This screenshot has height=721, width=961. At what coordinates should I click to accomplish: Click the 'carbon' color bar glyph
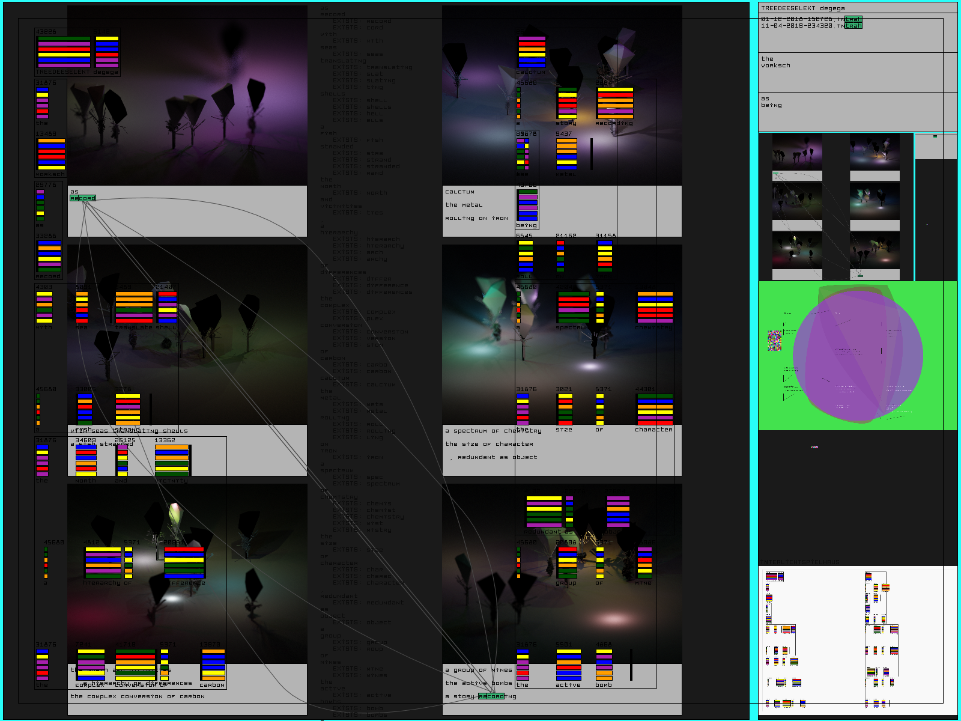(x=213, y=664)
